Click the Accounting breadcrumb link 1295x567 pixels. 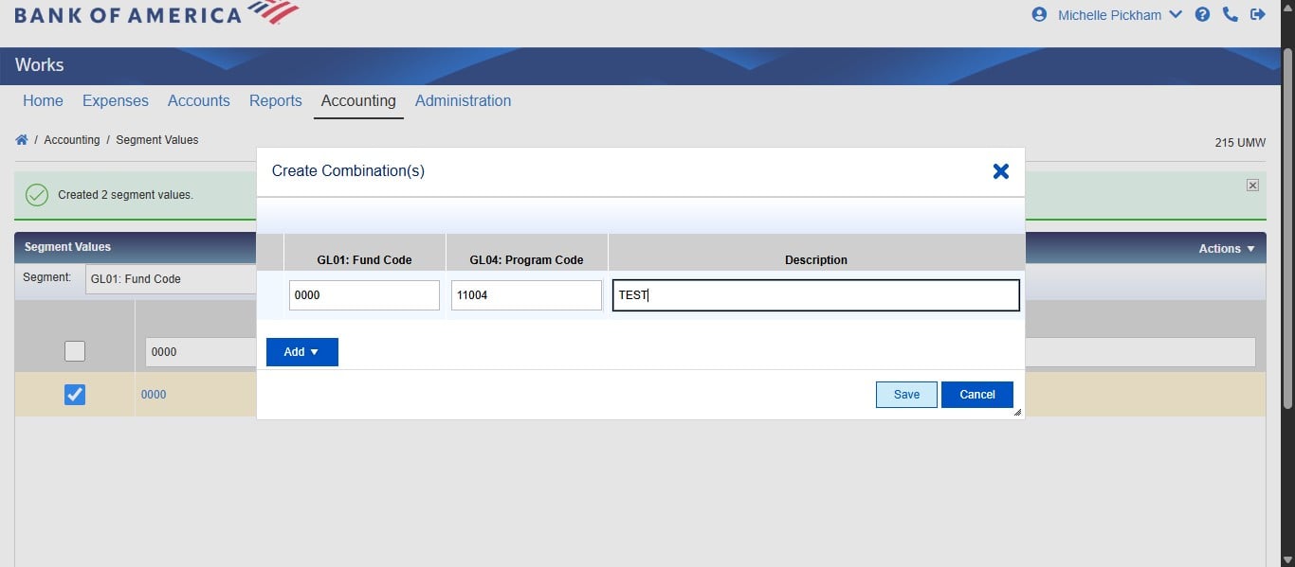pos(71,139)
